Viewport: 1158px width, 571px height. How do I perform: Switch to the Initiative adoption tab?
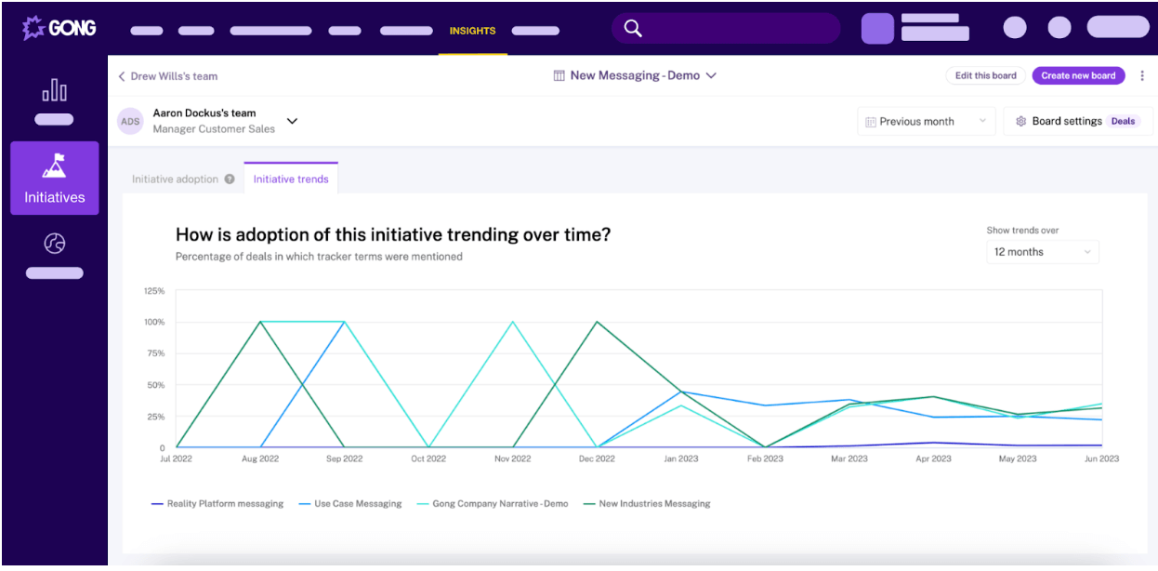175,179
